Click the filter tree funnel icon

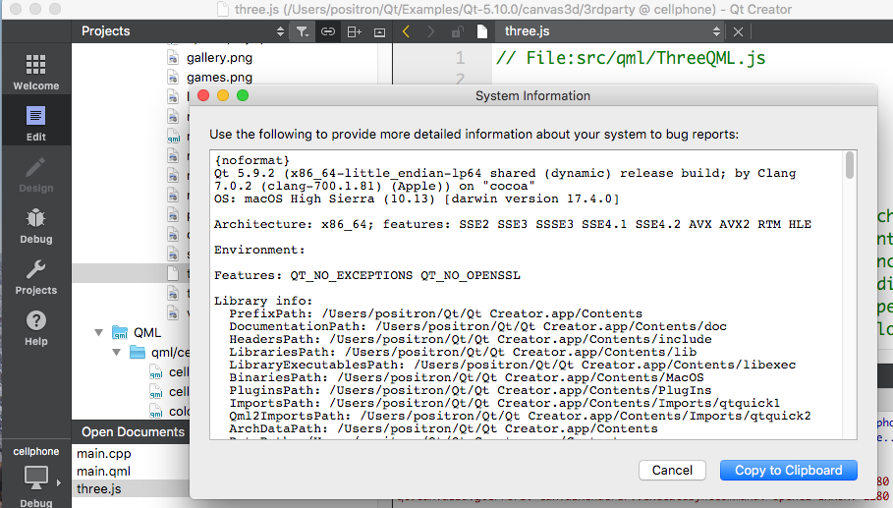303,31
